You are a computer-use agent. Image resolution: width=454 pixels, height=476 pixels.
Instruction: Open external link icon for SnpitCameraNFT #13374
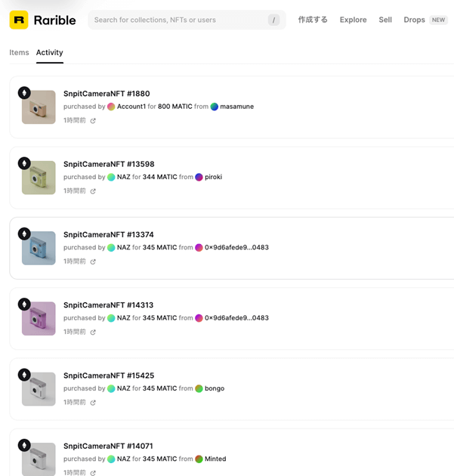pyautogui.click(x=93, y=261)
